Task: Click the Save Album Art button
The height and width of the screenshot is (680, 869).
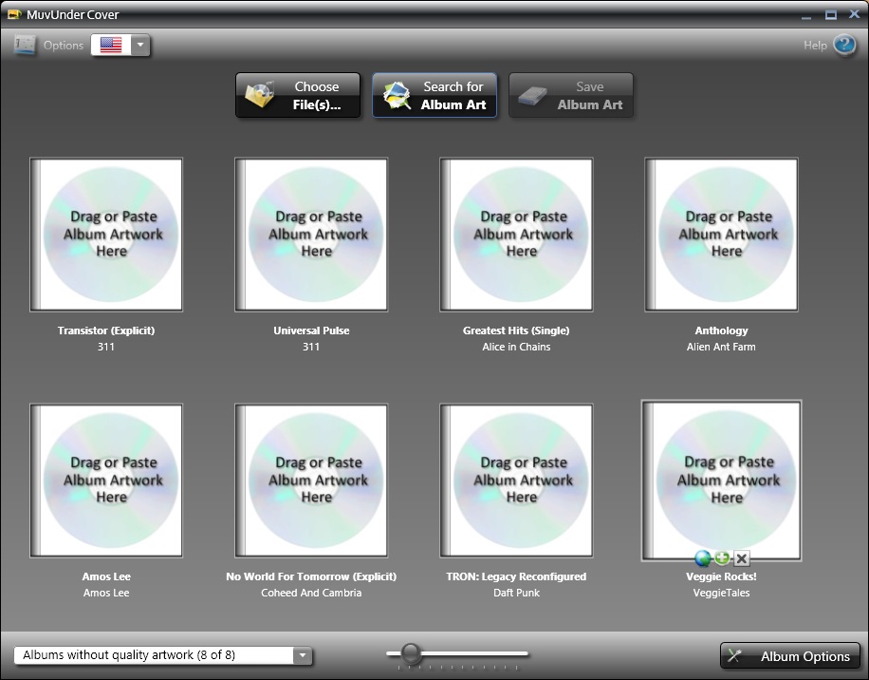Action: click(x=571, y=96)
